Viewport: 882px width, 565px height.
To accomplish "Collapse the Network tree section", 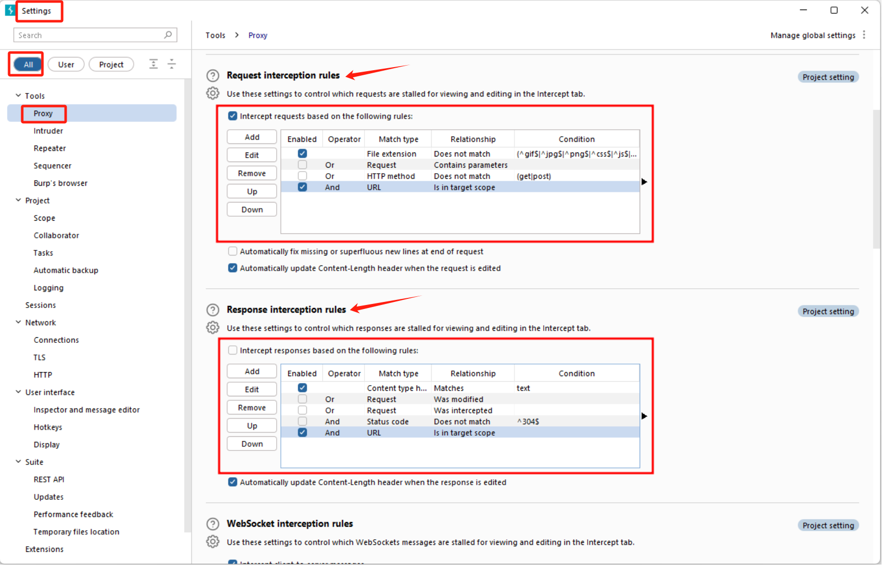I will click(x=18, y=322).
